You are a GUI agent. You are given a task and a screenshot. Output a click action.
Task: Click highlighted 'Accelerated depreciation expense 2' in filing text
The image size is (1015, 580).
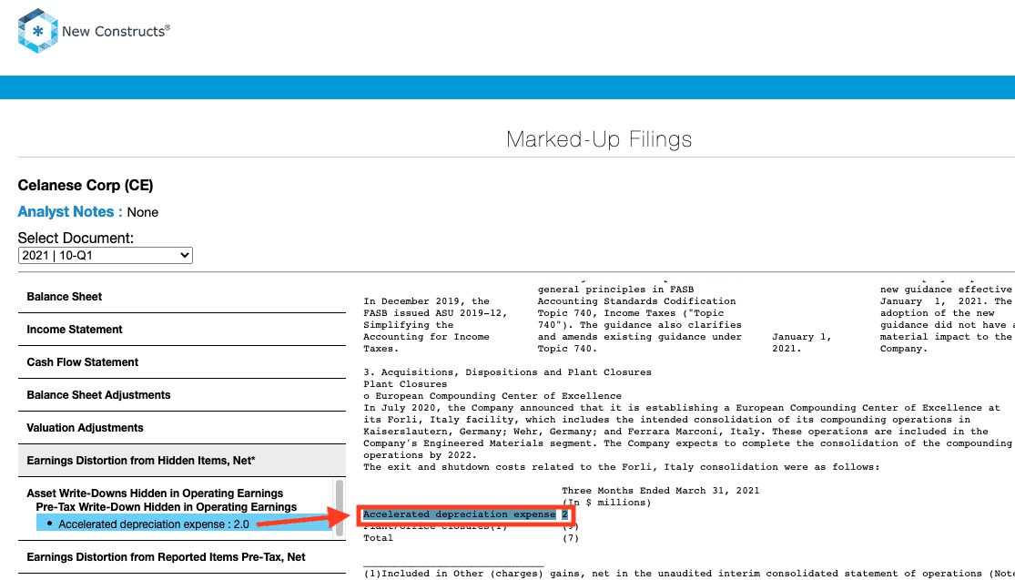point(465,514)
